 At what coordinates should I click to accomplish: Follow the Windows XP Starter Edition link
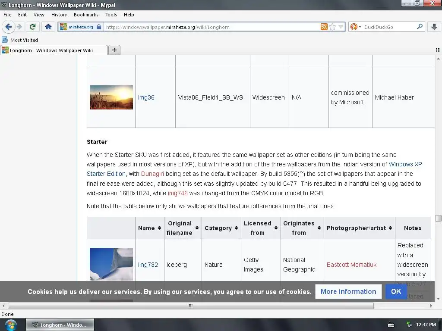click(x=254, y=169)
